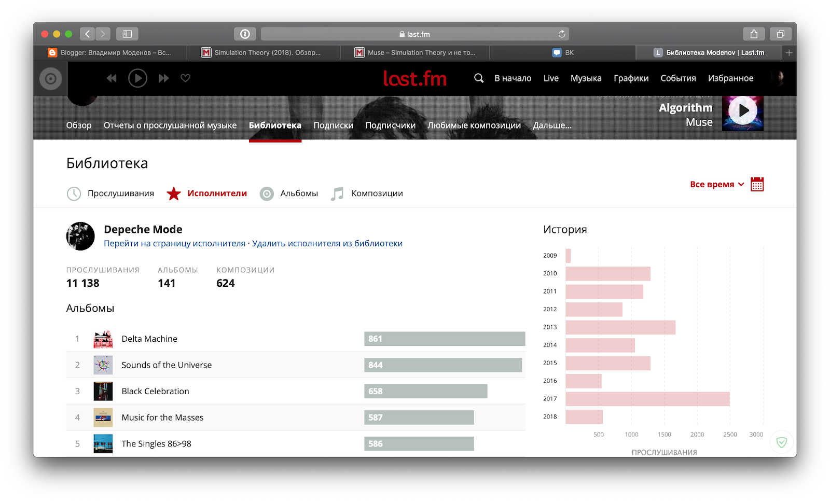
Task: Toggle the Safari sidebar button
Action: point(127,34)
